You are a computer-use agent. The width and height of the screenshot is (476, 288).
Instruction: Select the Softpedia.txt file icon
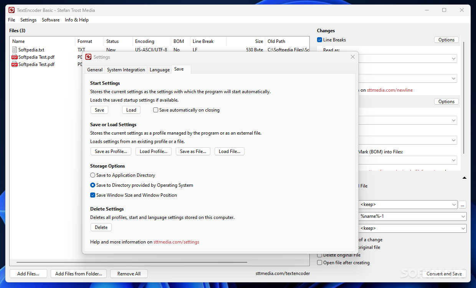(x=15, y=49)
